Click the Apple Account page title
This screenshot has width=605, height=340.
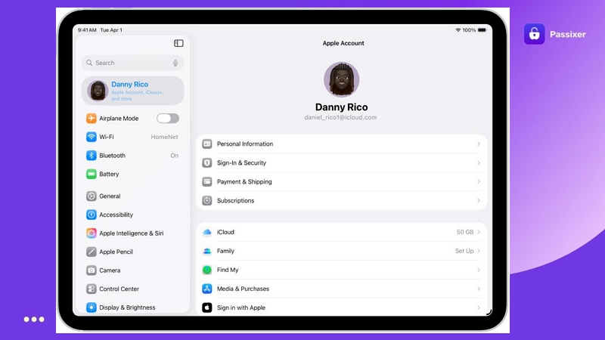click(343, 43)
